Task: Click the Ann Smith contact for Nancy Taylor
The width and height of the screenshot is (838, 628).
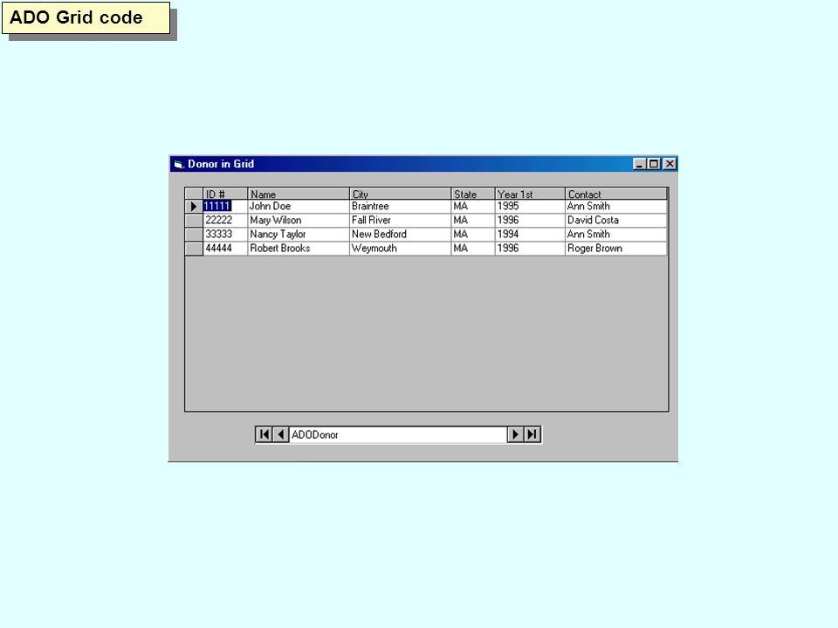Action: (616, 235)
